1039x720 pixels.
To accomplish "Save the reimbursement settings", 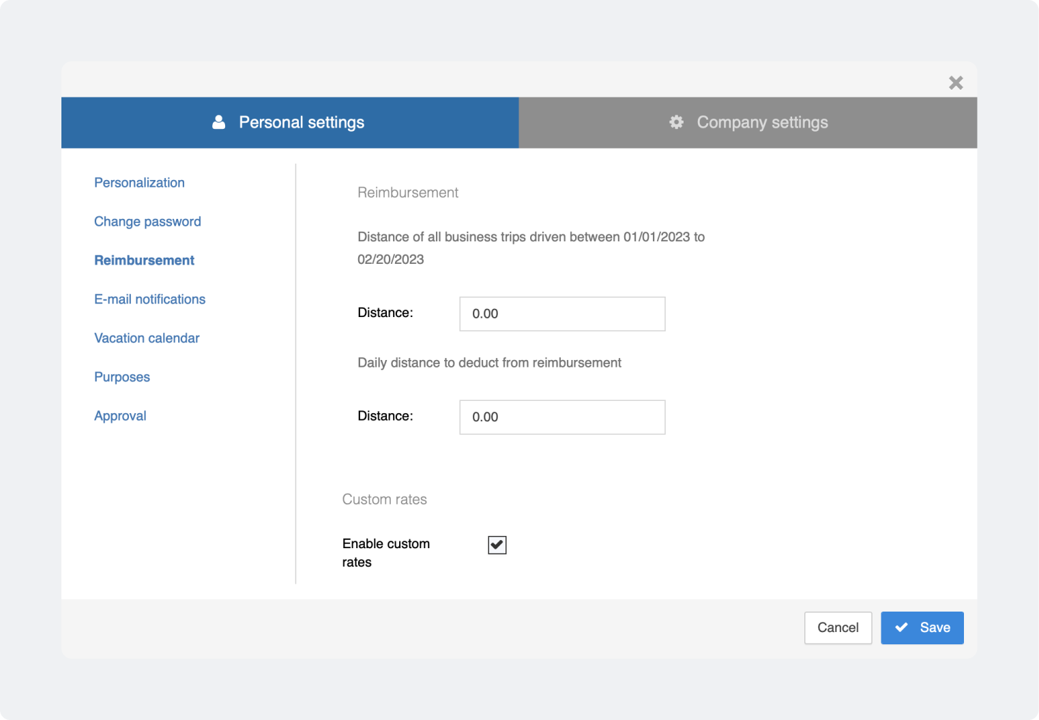I will click(922, 627).
